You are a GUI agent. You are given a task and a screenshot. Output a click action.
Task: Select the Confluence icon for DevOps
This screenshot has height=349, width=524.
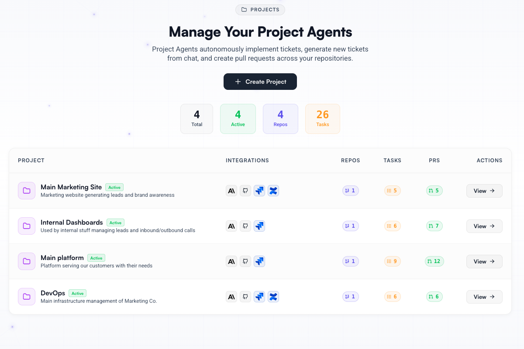click(x=273, y=297)
